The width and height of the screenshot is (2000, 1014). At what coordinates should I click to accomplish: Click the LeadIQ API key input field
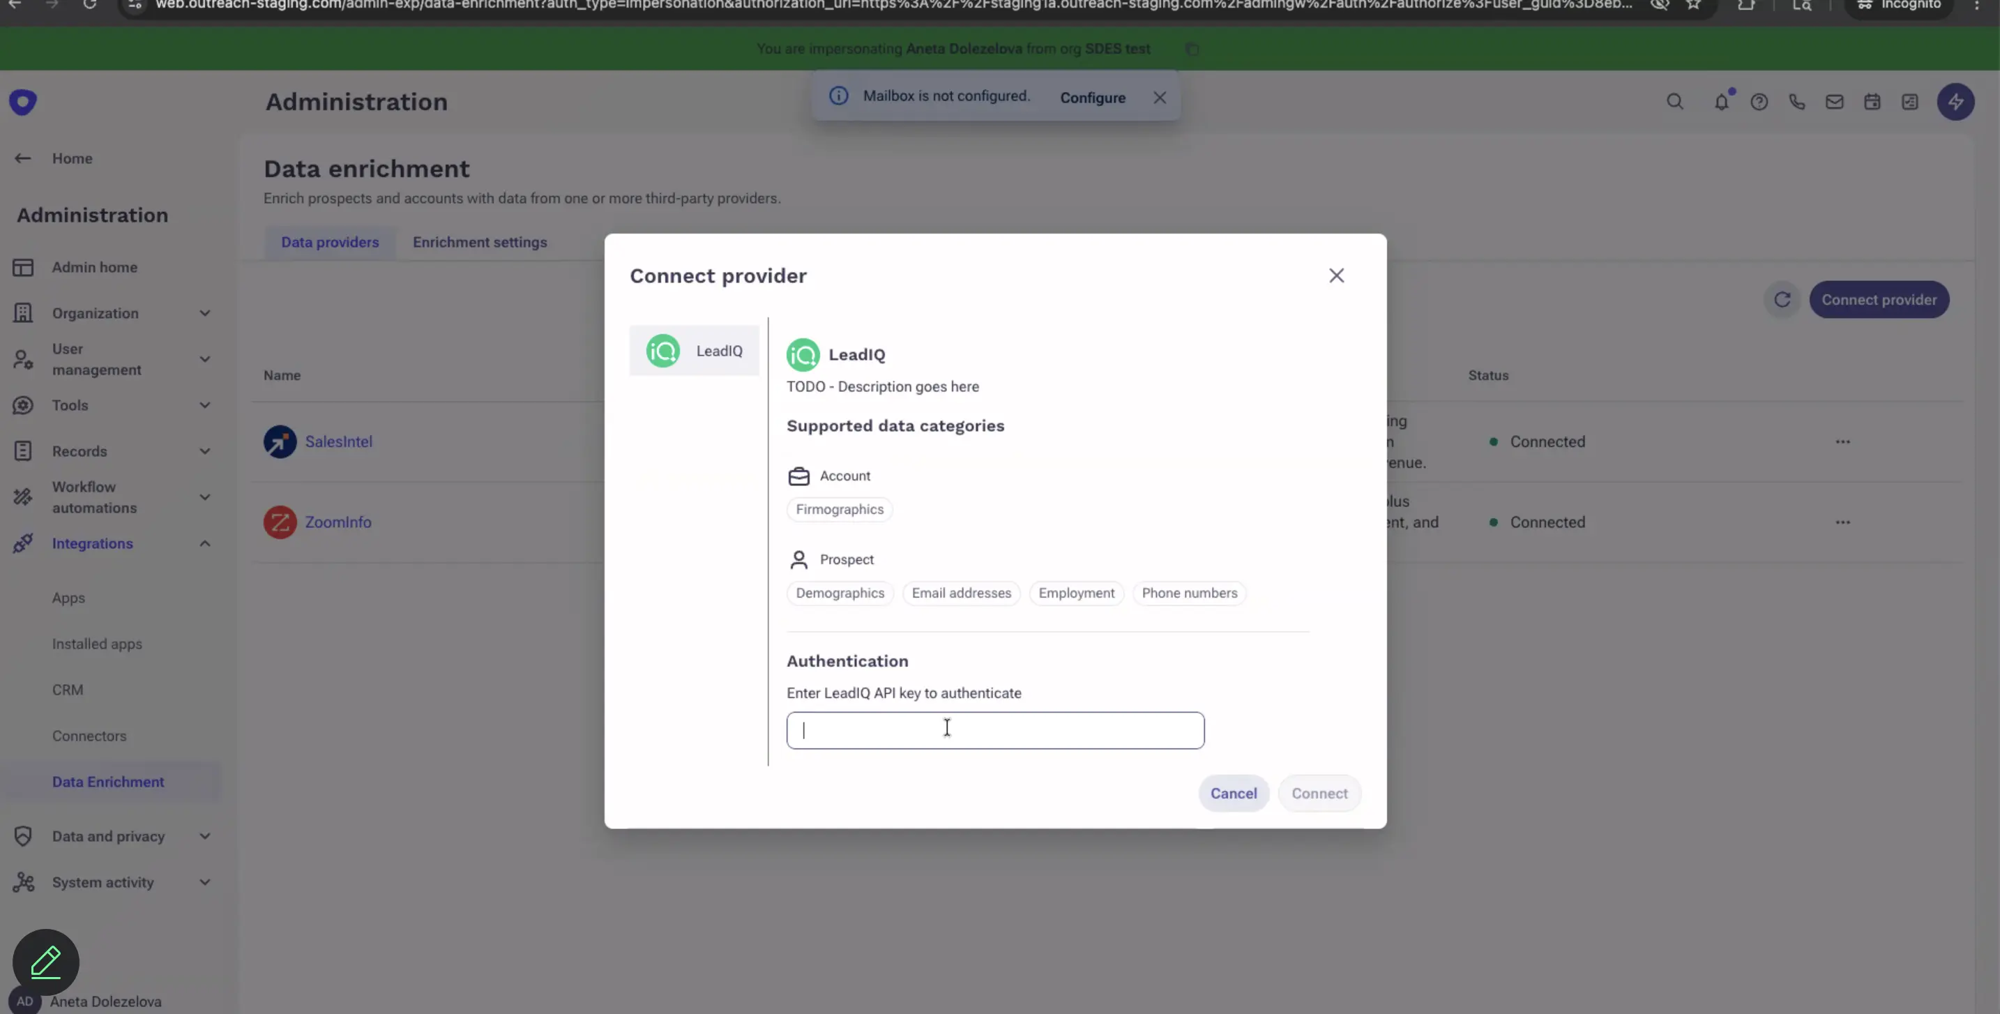click(x=995, y=730)
